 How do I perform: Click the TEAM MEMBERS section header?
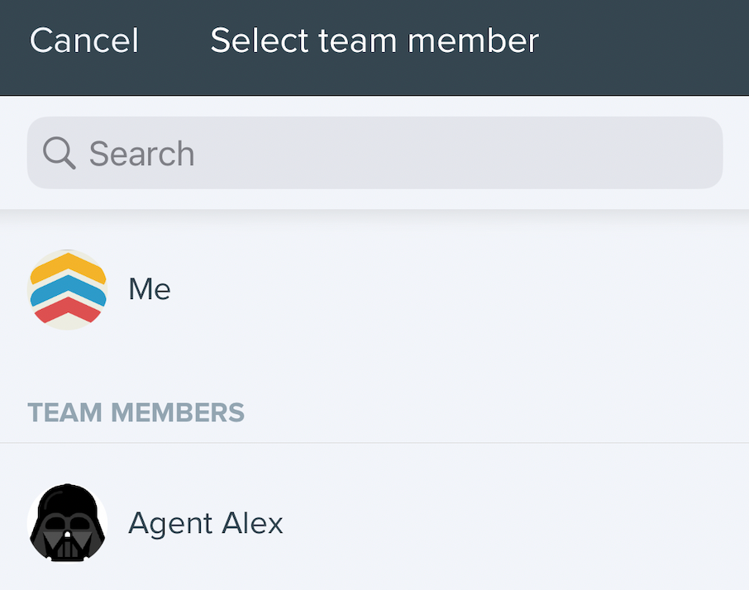point(136,412)
